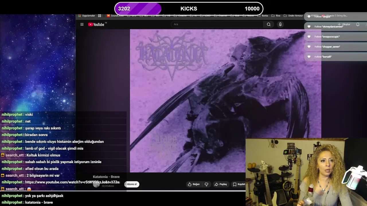Click the 10000 kicks goal value
The width and height of the screenshot is (367, 206).
click(x=252, y=9)
